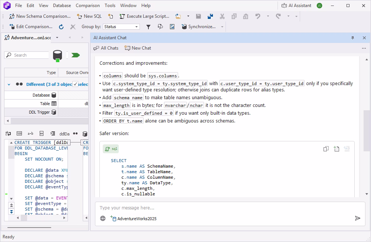The width and height of the screenshot is (371, 242).
Task: Click the Save icon
Action: point(198,16)
